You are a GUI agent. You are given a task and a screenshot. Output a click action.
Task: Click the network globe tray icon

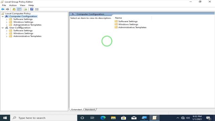click(x=183, y=118)
